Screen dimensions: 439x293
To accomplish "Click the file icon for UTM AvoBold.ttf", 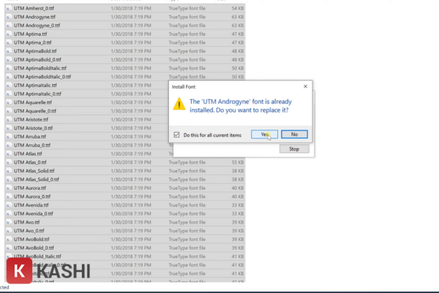I will (x=8, y=239).
